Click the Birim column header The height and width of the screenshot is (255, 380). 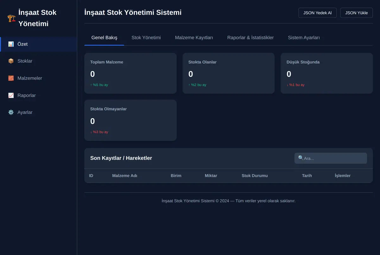(176, 176)
